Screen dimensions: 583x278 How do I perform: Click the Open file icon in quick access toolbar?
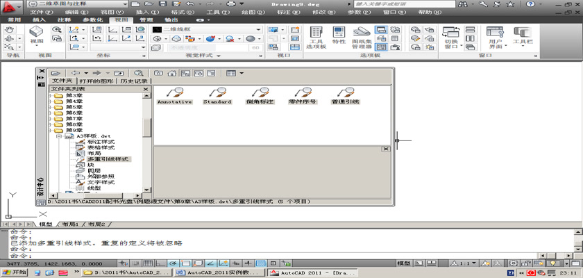[149, 3]
